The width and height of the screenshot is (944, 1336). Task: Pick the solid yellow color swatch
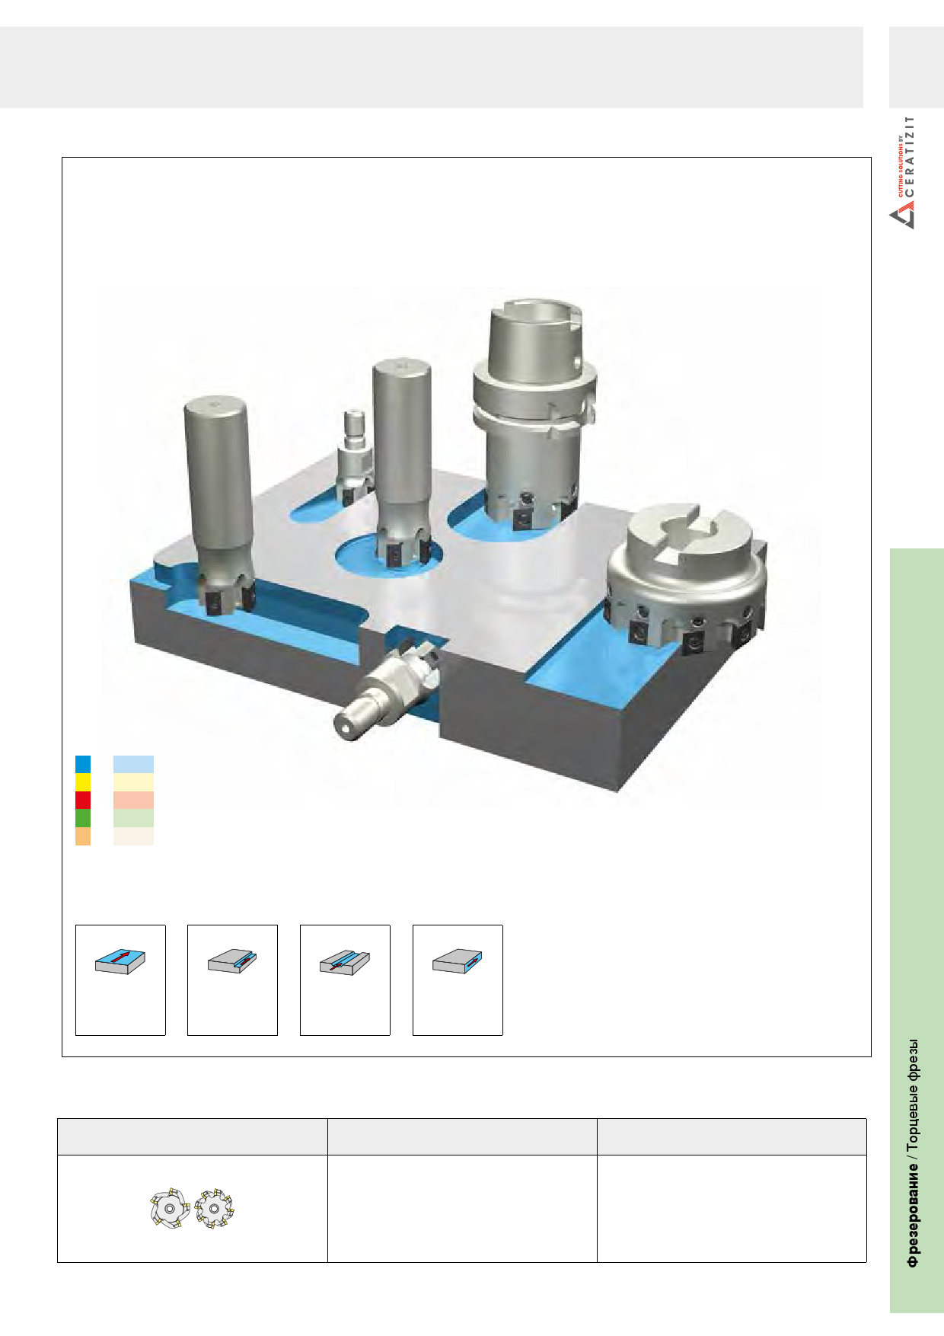83,782
